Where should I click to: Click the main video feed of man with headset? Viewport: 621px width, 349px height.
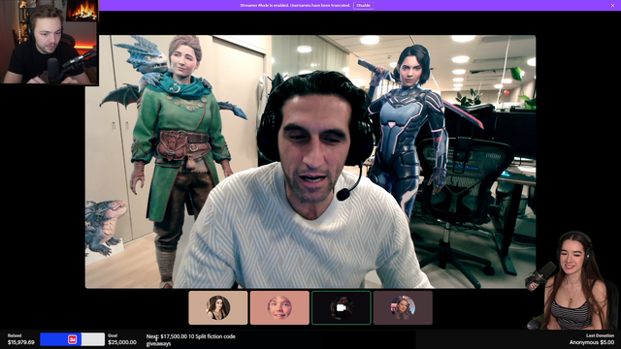pyautogui.click(x=310, y=162)
